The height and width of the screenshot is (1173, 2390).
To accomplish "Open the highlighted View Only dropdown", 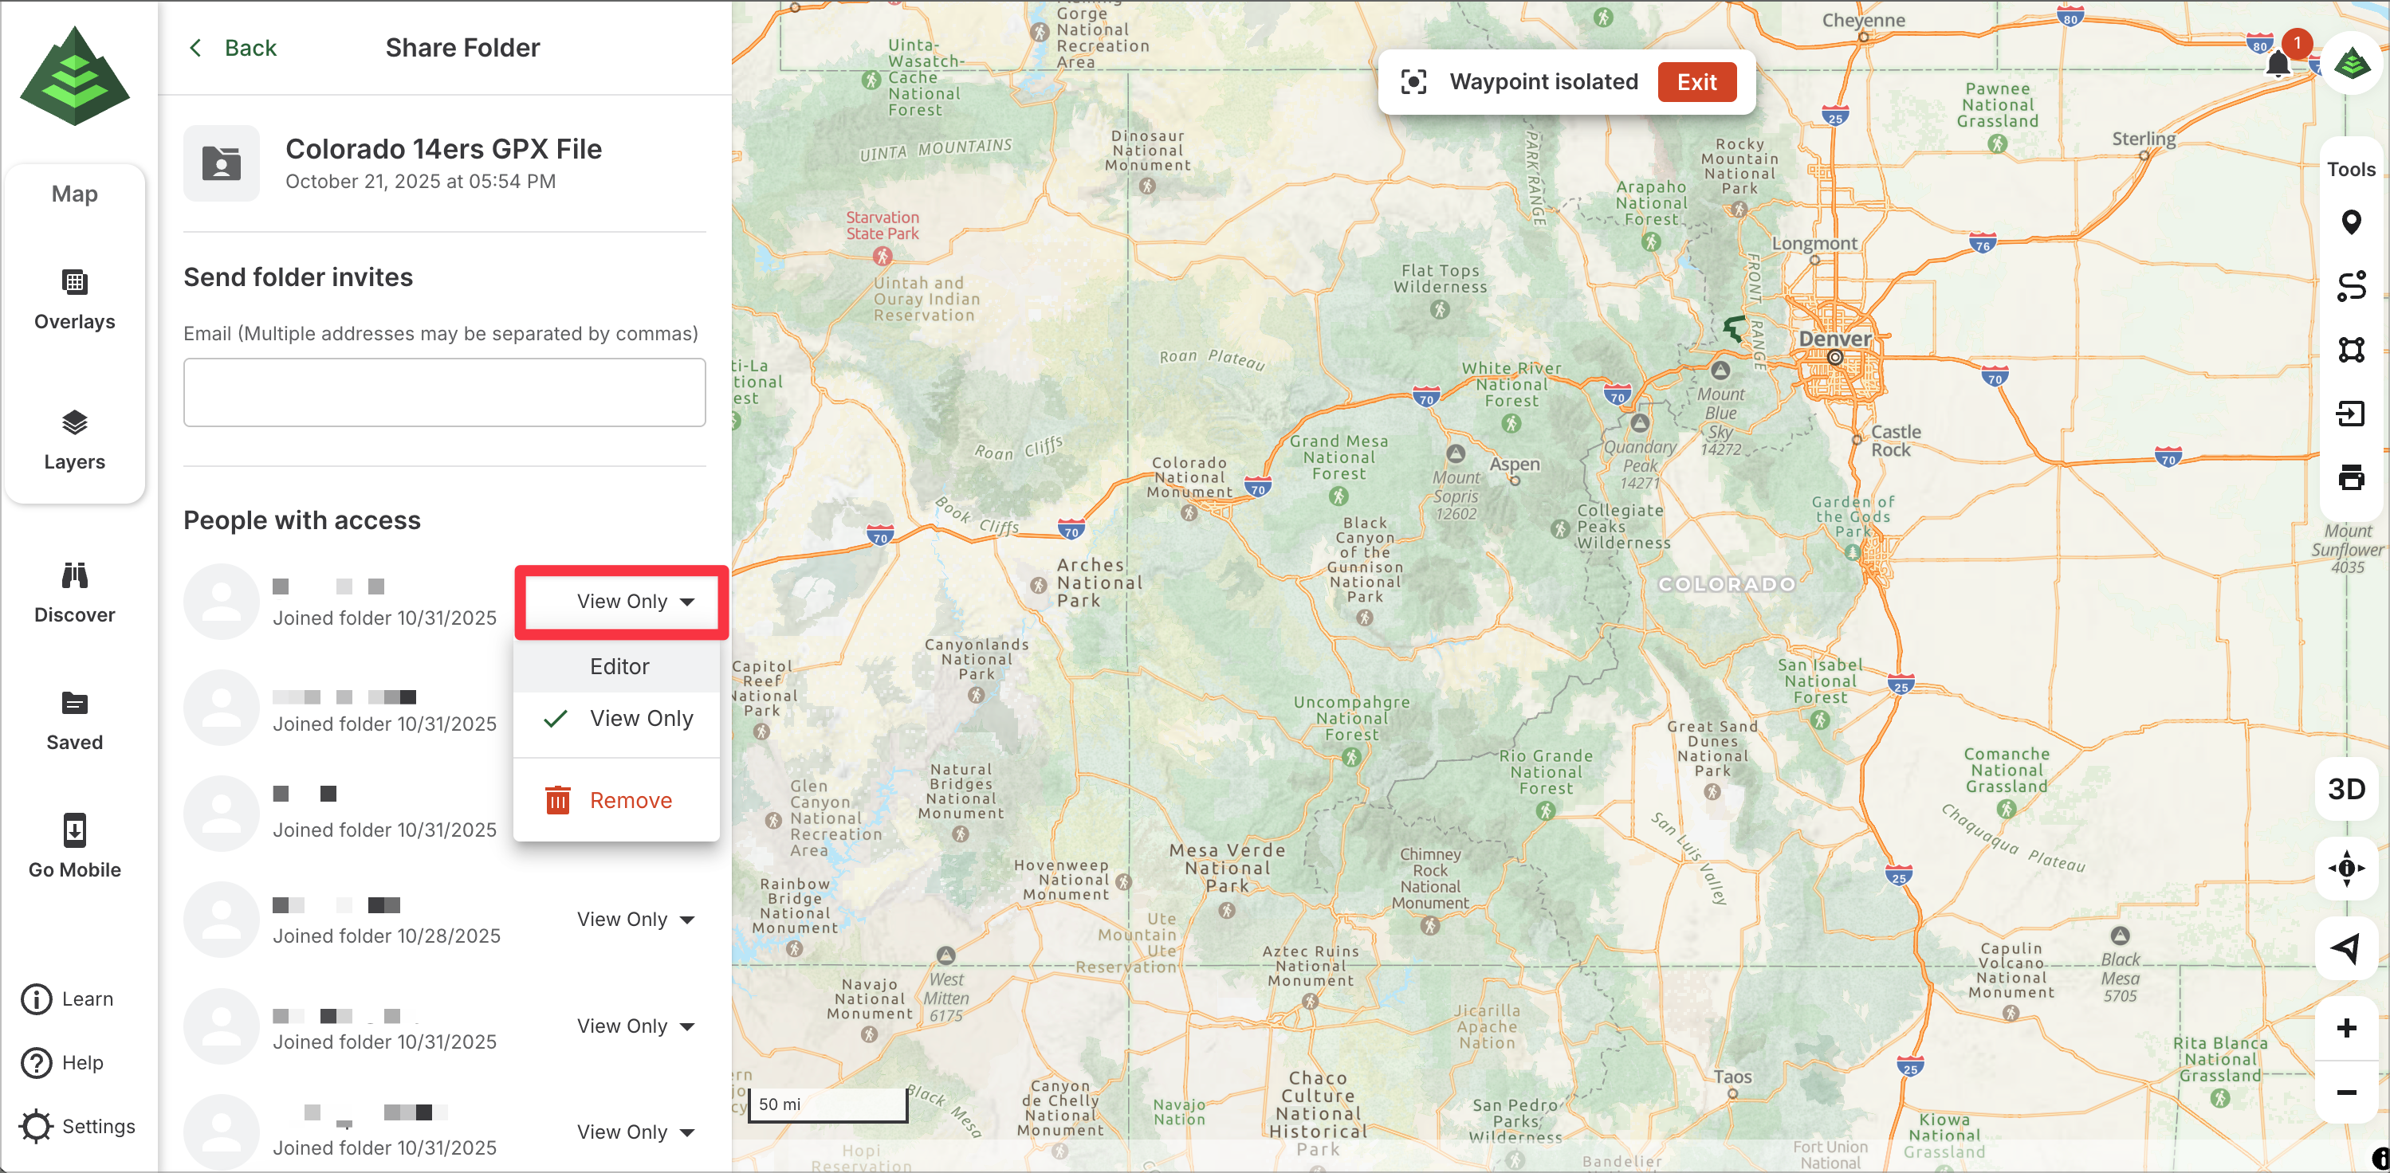I will 635,601.
